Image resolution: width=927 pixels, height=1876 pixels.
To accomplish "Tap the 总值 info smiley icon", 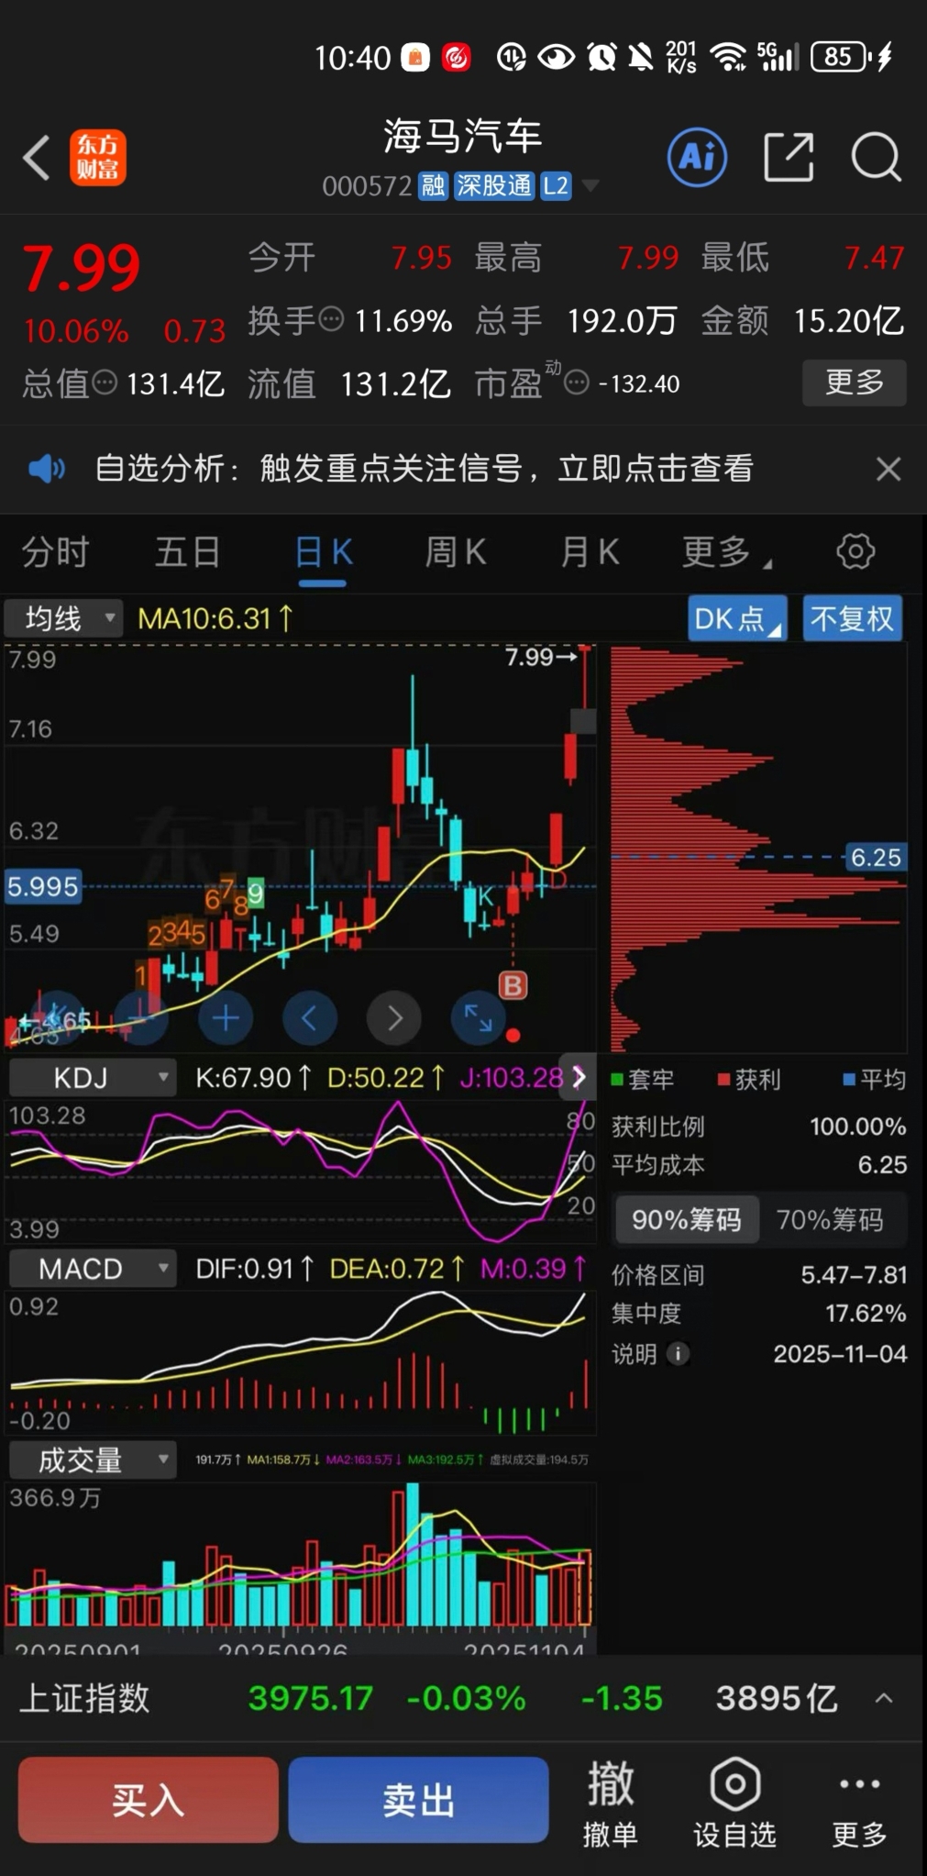I will pos(105,382).
